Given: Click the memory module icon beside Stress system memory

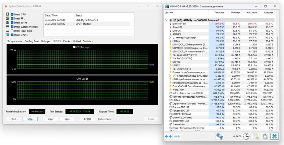Looking at the screenshot, I should point(7,26).
